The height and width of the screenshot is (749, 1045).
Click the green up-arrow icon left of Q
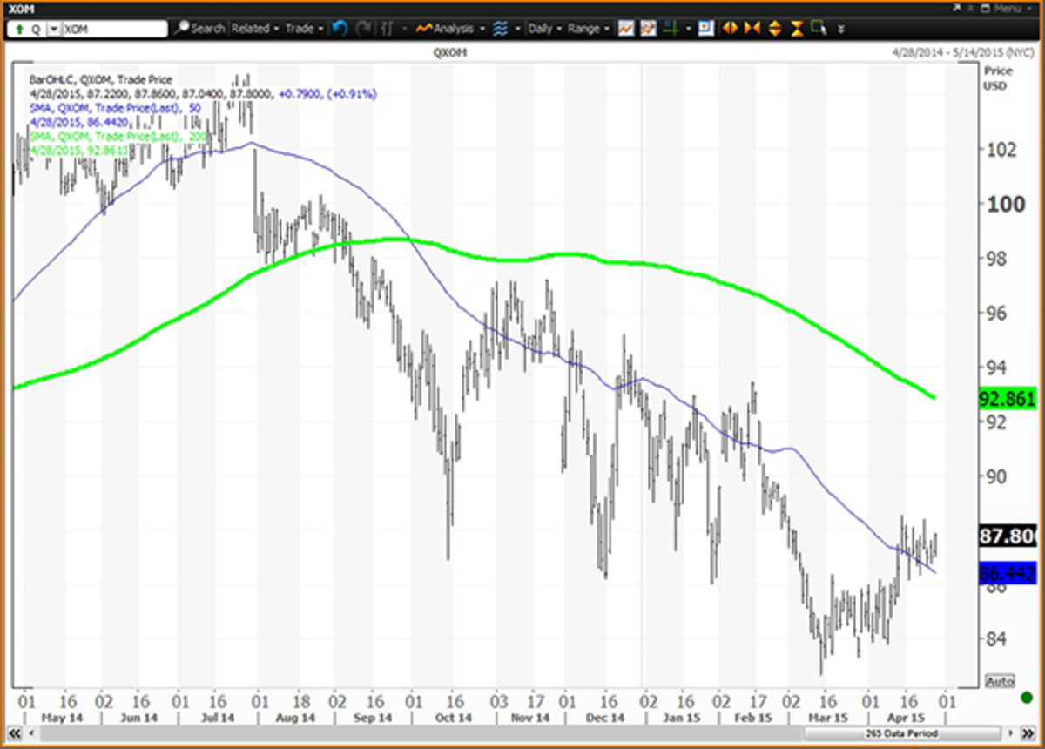[19, 28]
